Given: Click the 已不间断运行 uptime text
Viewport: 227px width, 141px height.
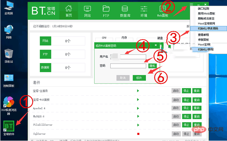Looking at the screenshot, I should coord(53,26).
